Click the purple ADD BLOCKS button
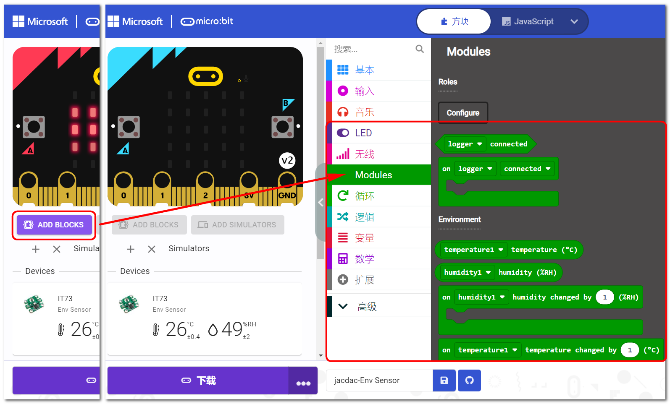Image resolution: width=670 pixels, height=404 pixels. tap(54, 225)
